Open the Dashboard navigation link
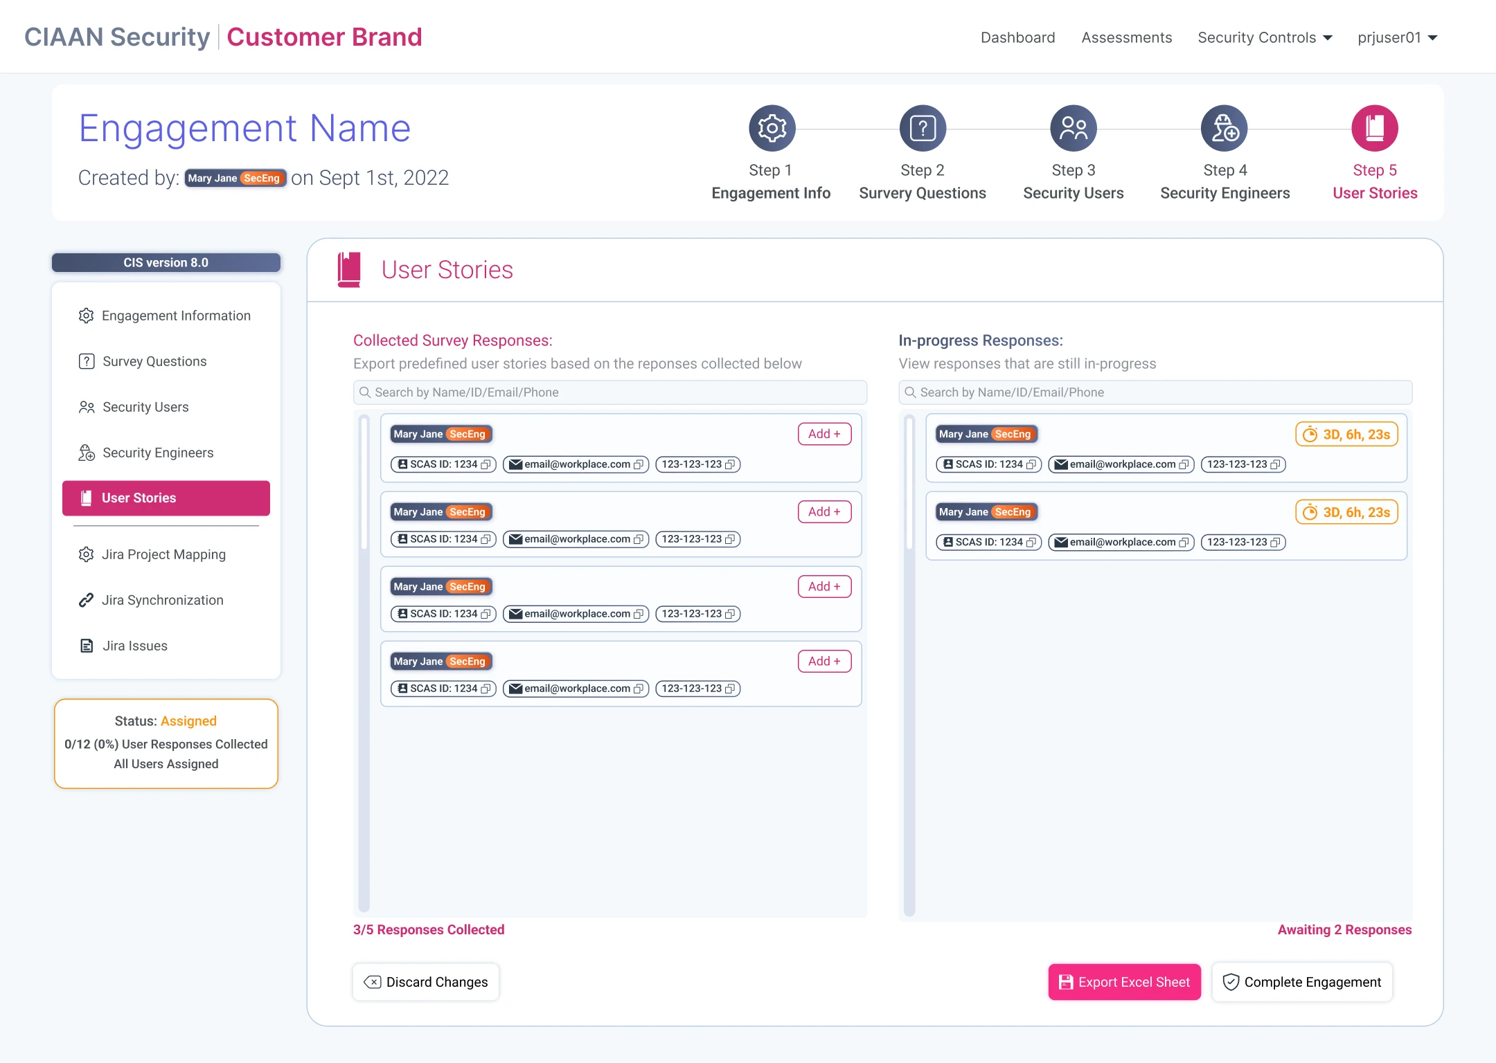This screenshot has width=1496, height=1063. coord(1017,37)
